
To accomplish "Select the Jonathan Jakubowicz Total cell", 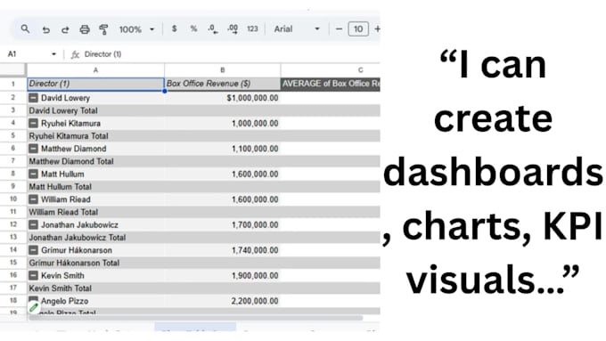I will (95, 238).
